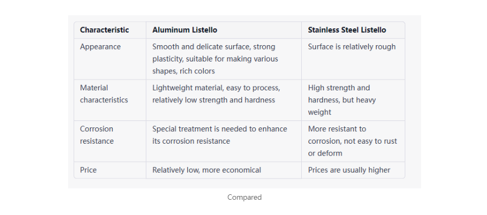Click 'its corrosion resistance' text in aluminum column

(191, 141)
